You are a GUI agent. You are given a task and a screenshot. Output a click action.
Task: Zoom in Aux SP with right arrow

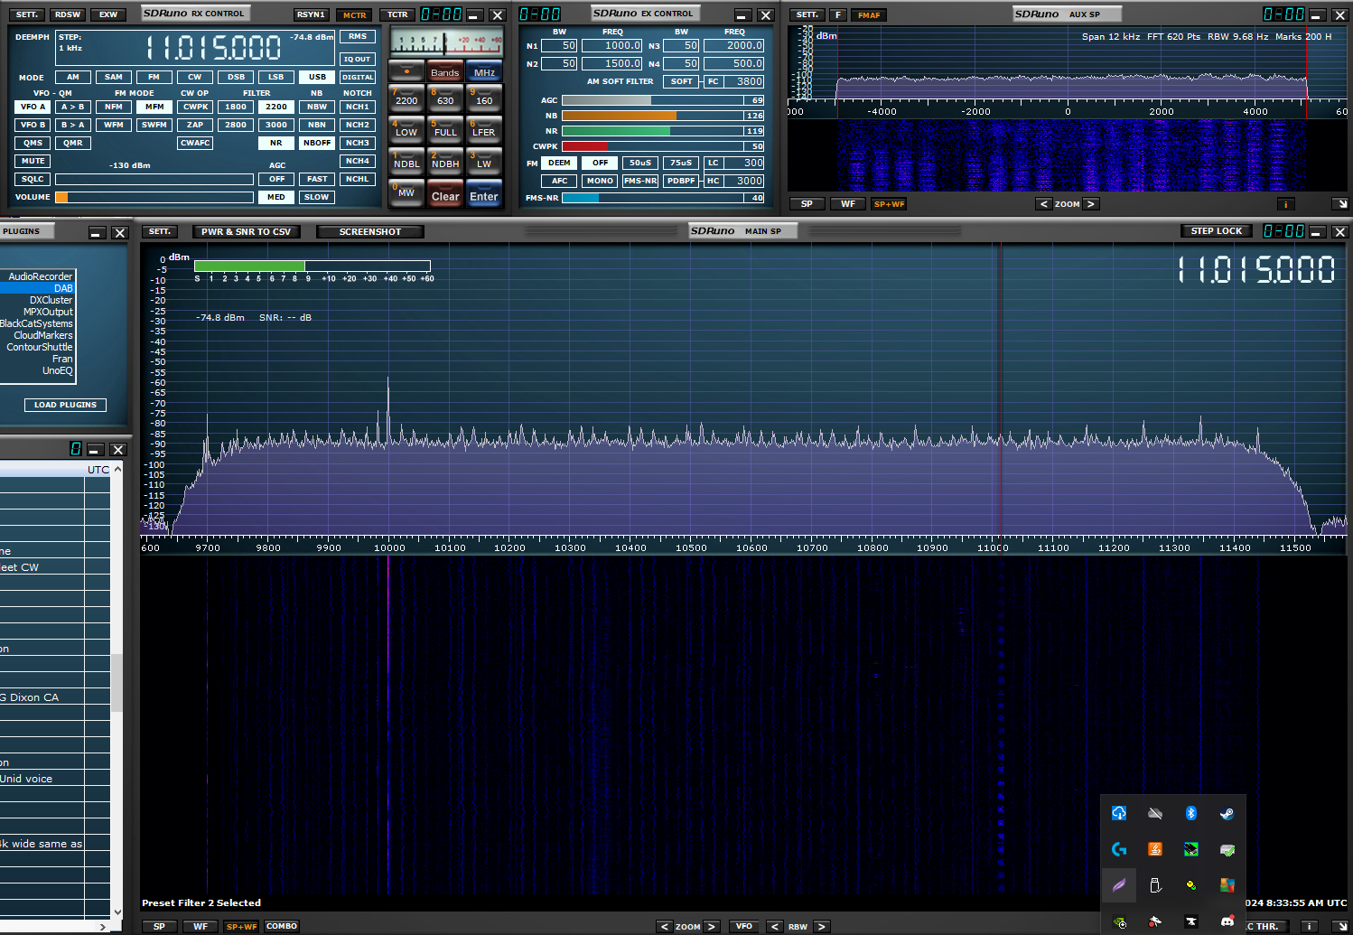tap(1091, 204)
